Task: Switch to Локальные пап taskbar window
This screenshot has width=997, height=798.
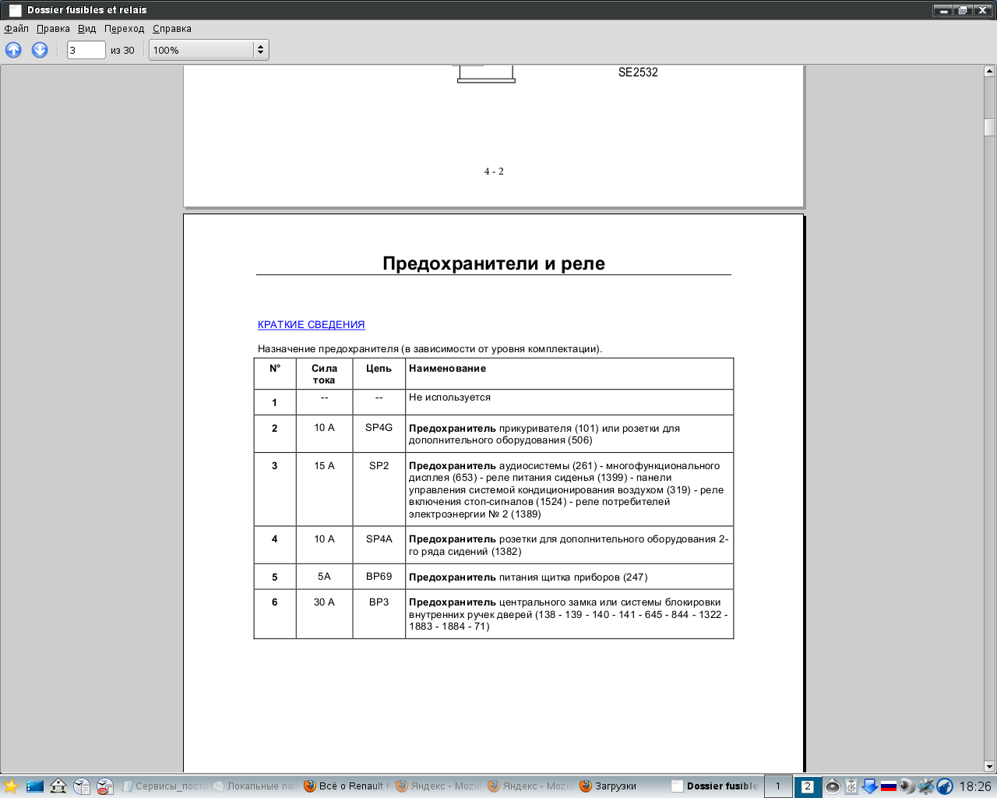Action: [255, 786]
